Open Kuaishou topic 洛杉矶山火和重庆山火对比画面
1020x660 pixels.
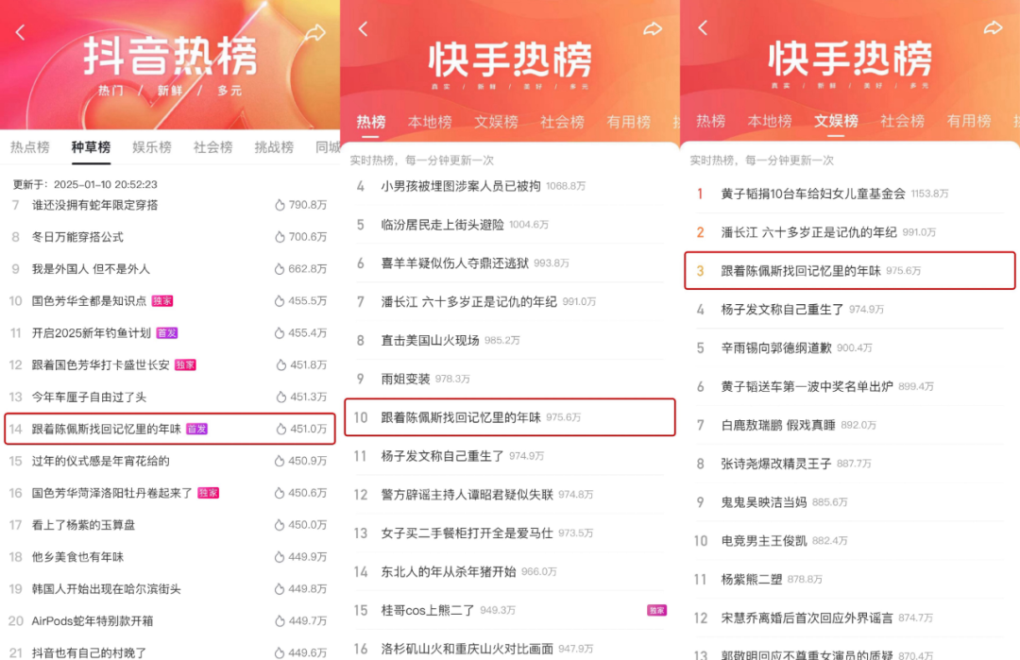pyautogui.click(x=467, y=649)
